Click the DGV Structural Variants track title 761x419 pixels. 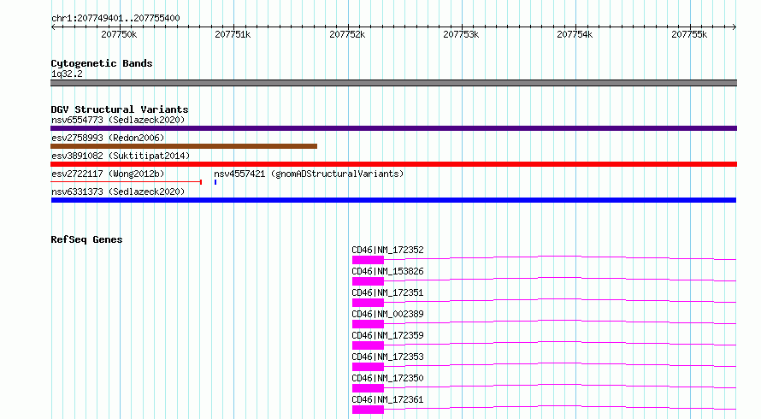coord(120,109)
